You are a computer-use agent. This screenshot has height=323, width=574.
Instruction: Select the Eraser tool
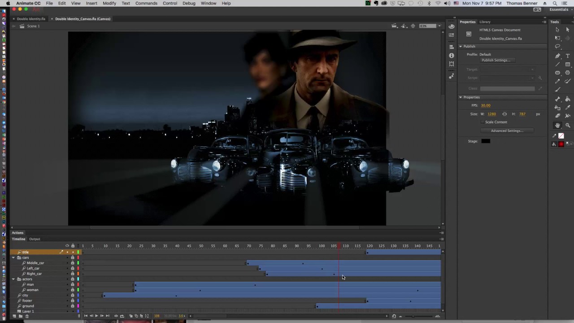[557, 116]
